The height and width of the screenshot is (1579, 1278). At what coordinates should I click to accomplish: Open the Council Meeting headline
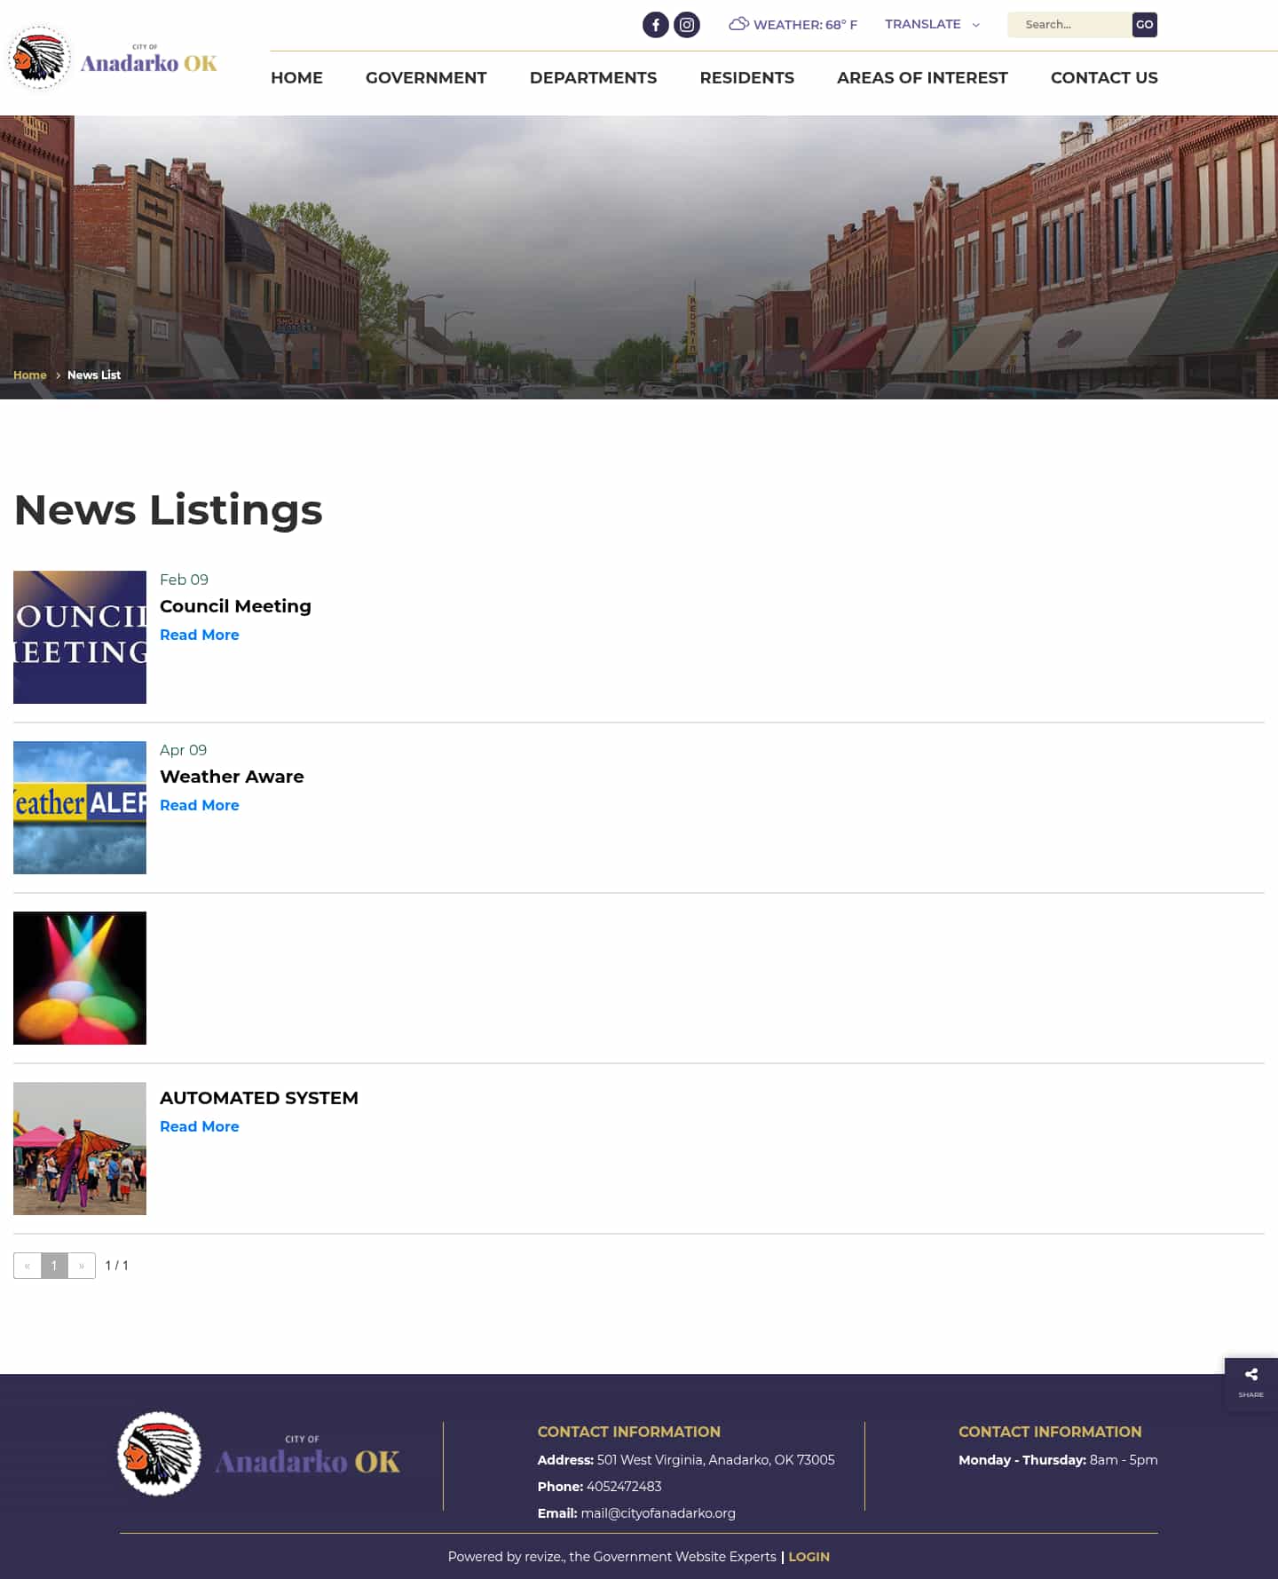coord(235,606)
